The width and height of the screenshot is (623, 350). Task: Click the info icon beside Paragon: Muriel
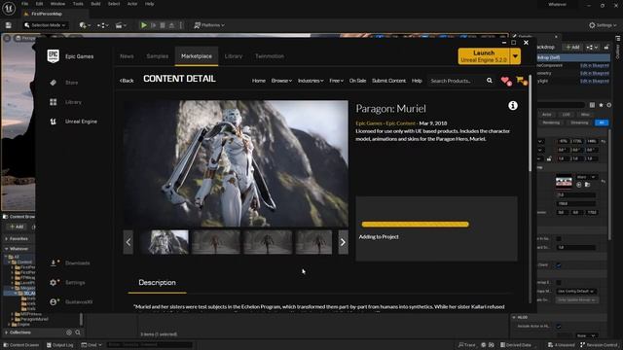click(x=513, y=106)
